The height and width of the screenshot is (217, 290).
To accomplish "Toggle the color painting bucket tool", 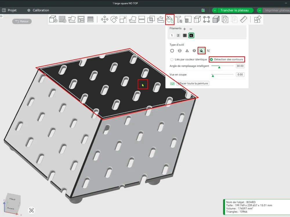I will point(170,19).
